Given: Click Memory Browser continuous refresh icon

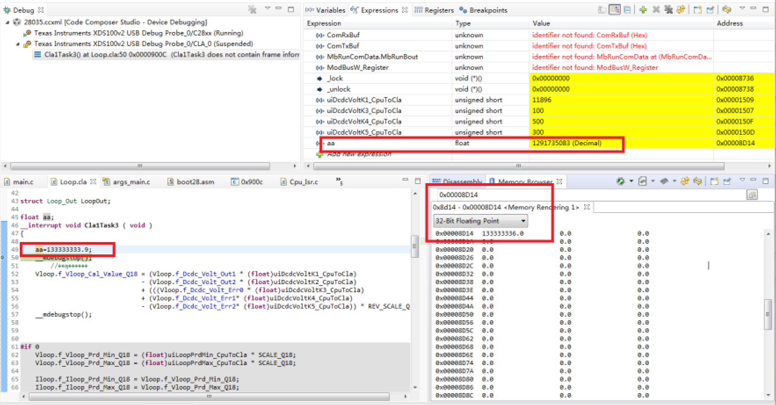Looking at the screenshot, I should 685,181.
